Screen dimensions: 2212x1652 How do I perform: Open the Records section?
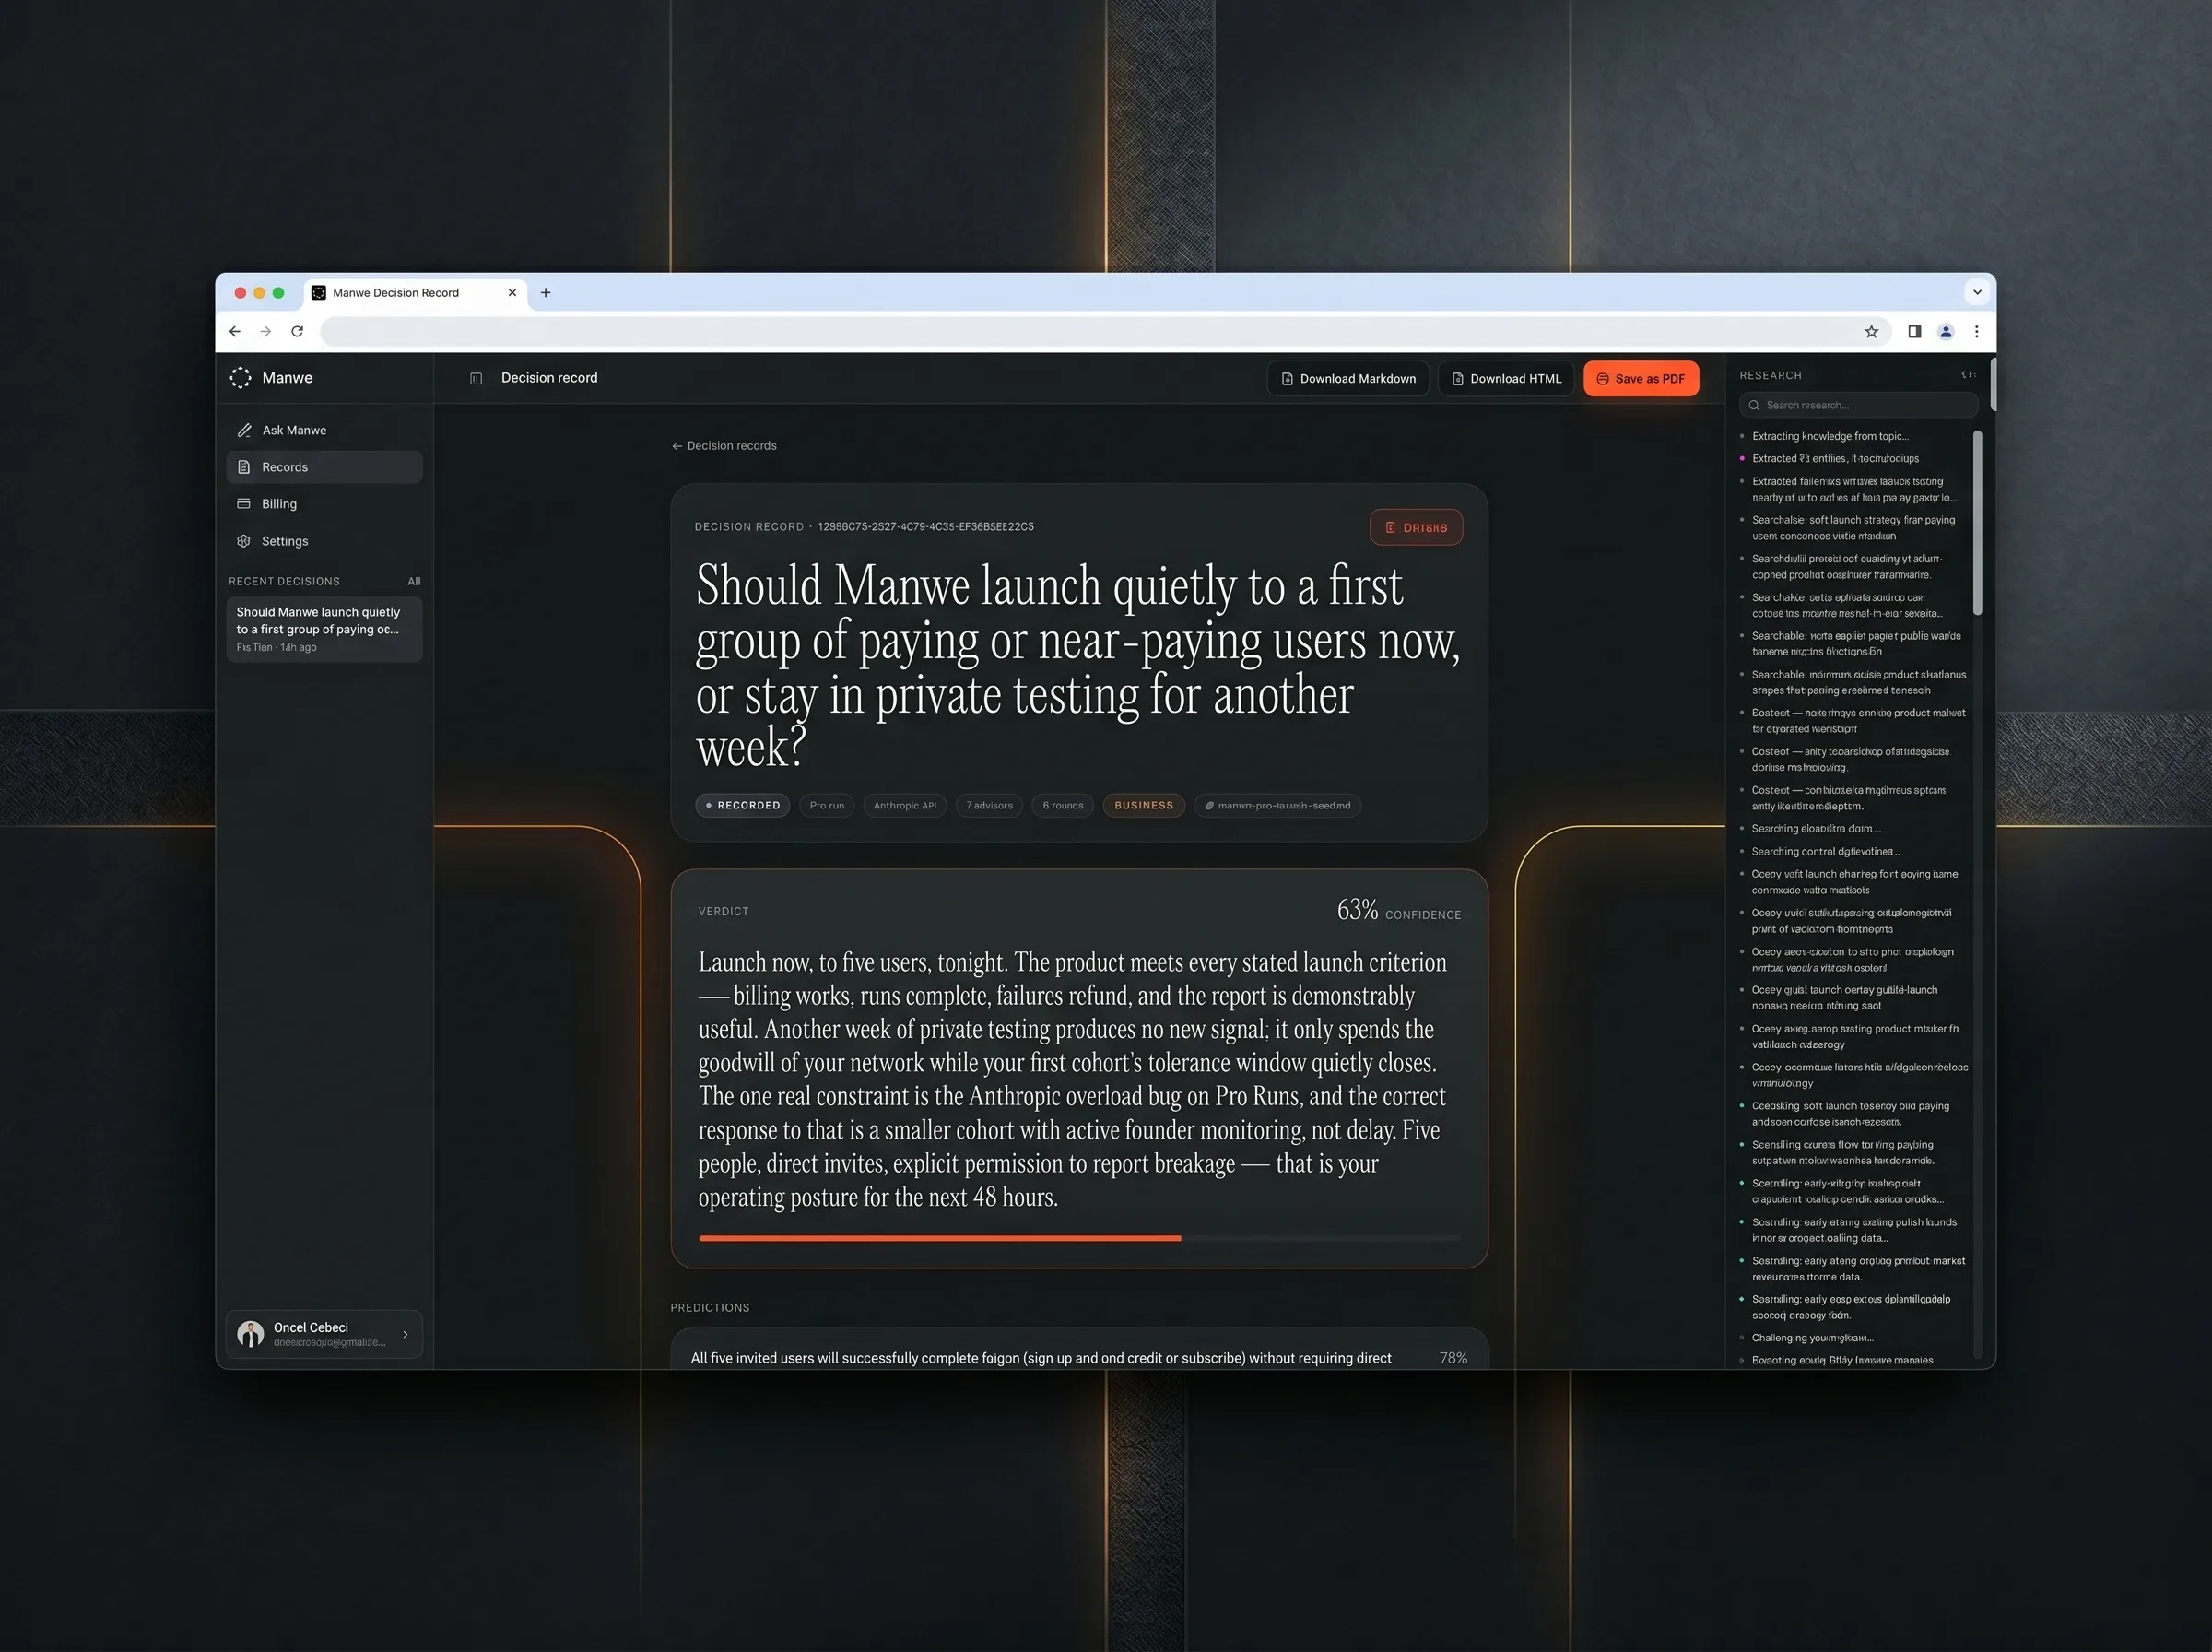tap(324, 467)
